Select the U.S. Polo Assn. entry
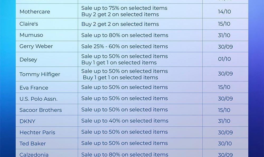 pos(38,99)
